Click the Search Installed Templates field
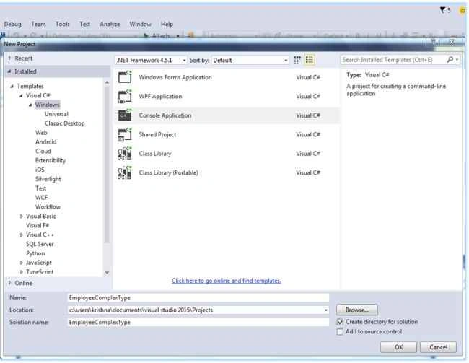Screen dimensions: 469x363 (x=393, y=60)
